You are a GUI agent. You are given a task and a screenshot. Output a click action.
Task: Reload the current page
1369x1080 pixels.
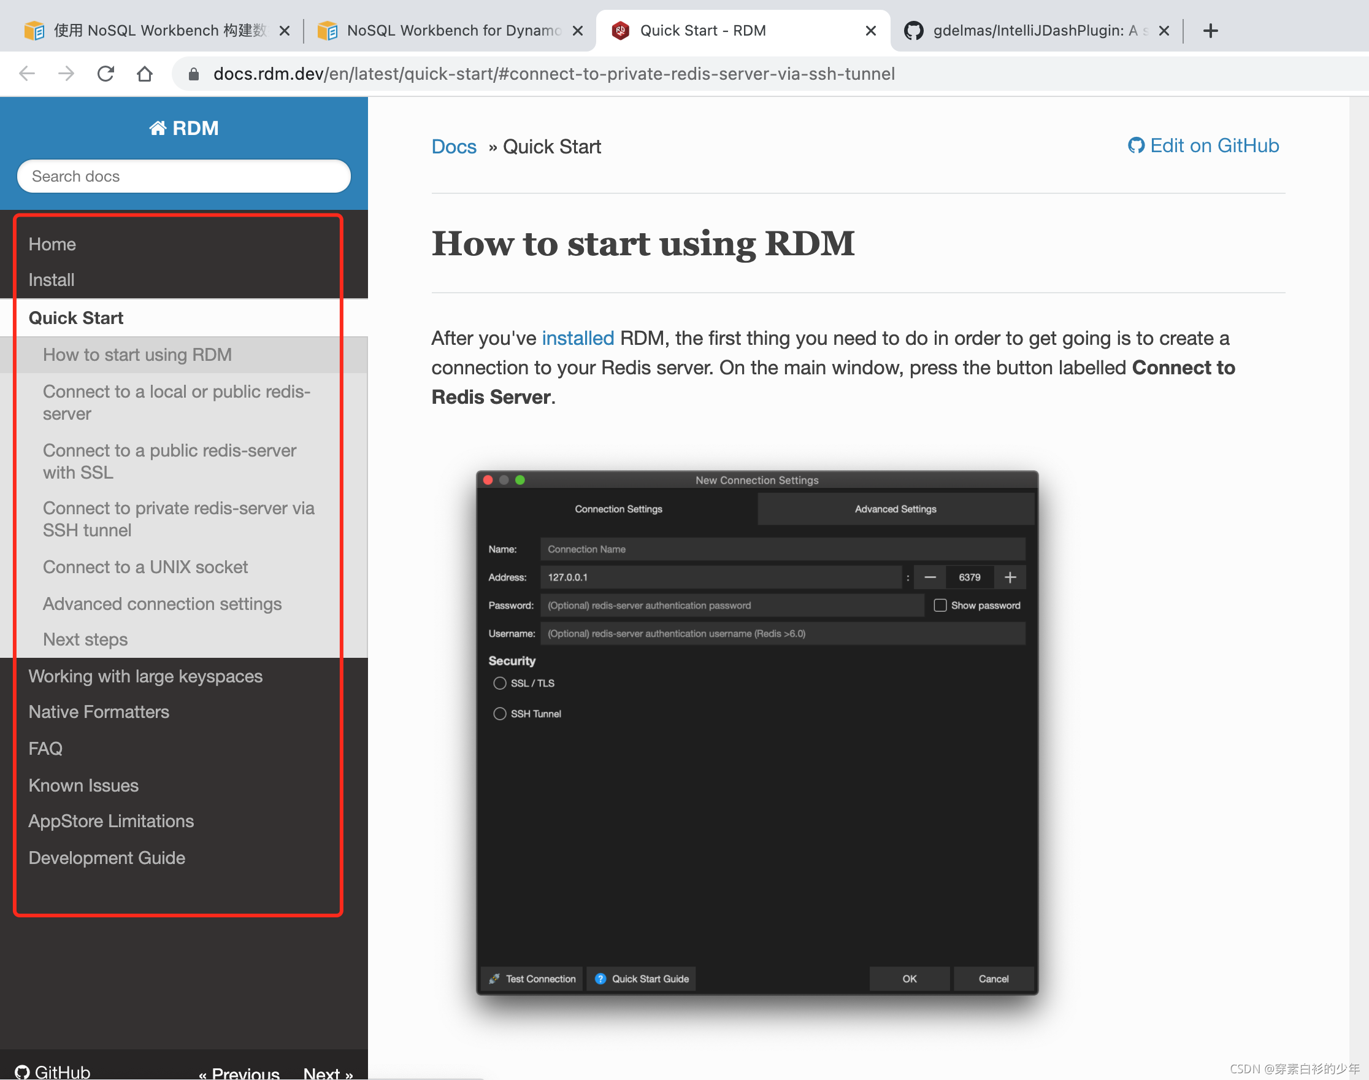[x=105, y=74]
